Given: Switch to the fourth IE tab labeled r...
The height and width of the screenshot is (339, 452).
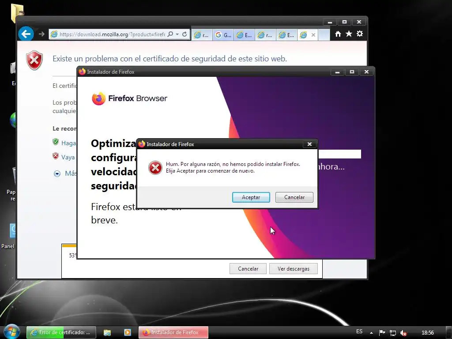Looking at the screenshot, I should [x=265, y=35].
